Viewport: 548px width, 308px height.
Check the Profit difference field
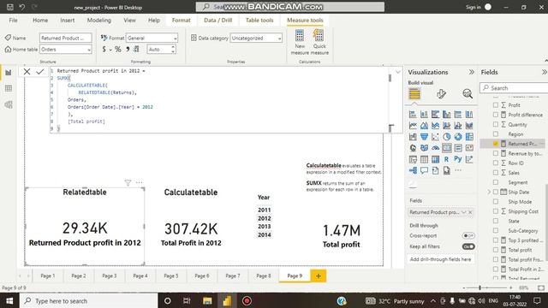496,115
